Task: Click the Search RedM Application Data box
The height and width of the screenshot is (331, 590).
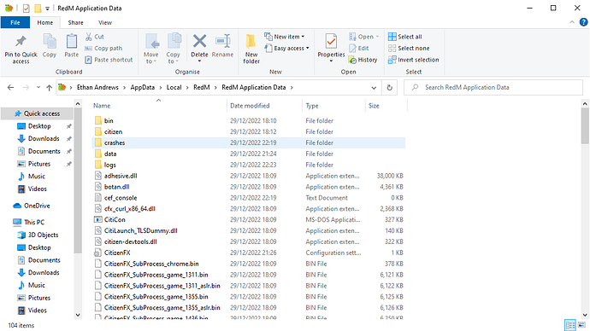Action: click(x=493, y=87)
